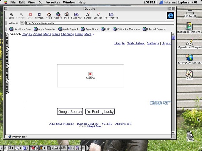Open the Preferences toolbar icon
This screenshot has width=202, height=151.
pos(111,16)
